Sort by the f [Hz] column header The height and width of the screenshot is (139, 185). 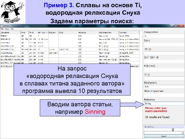(25, 32)
